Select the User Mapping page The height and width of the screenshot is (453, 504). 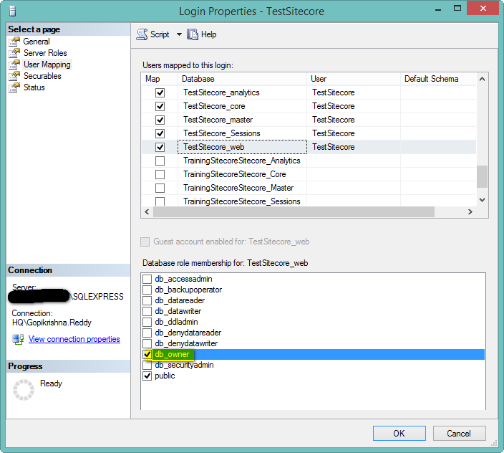pyautogui.click(x=47, y=65)
